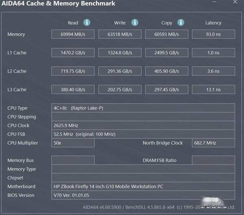Viewport: 244px width, 215px height.
Task: Click the info icon next to Copy
Action: [181, 23]
